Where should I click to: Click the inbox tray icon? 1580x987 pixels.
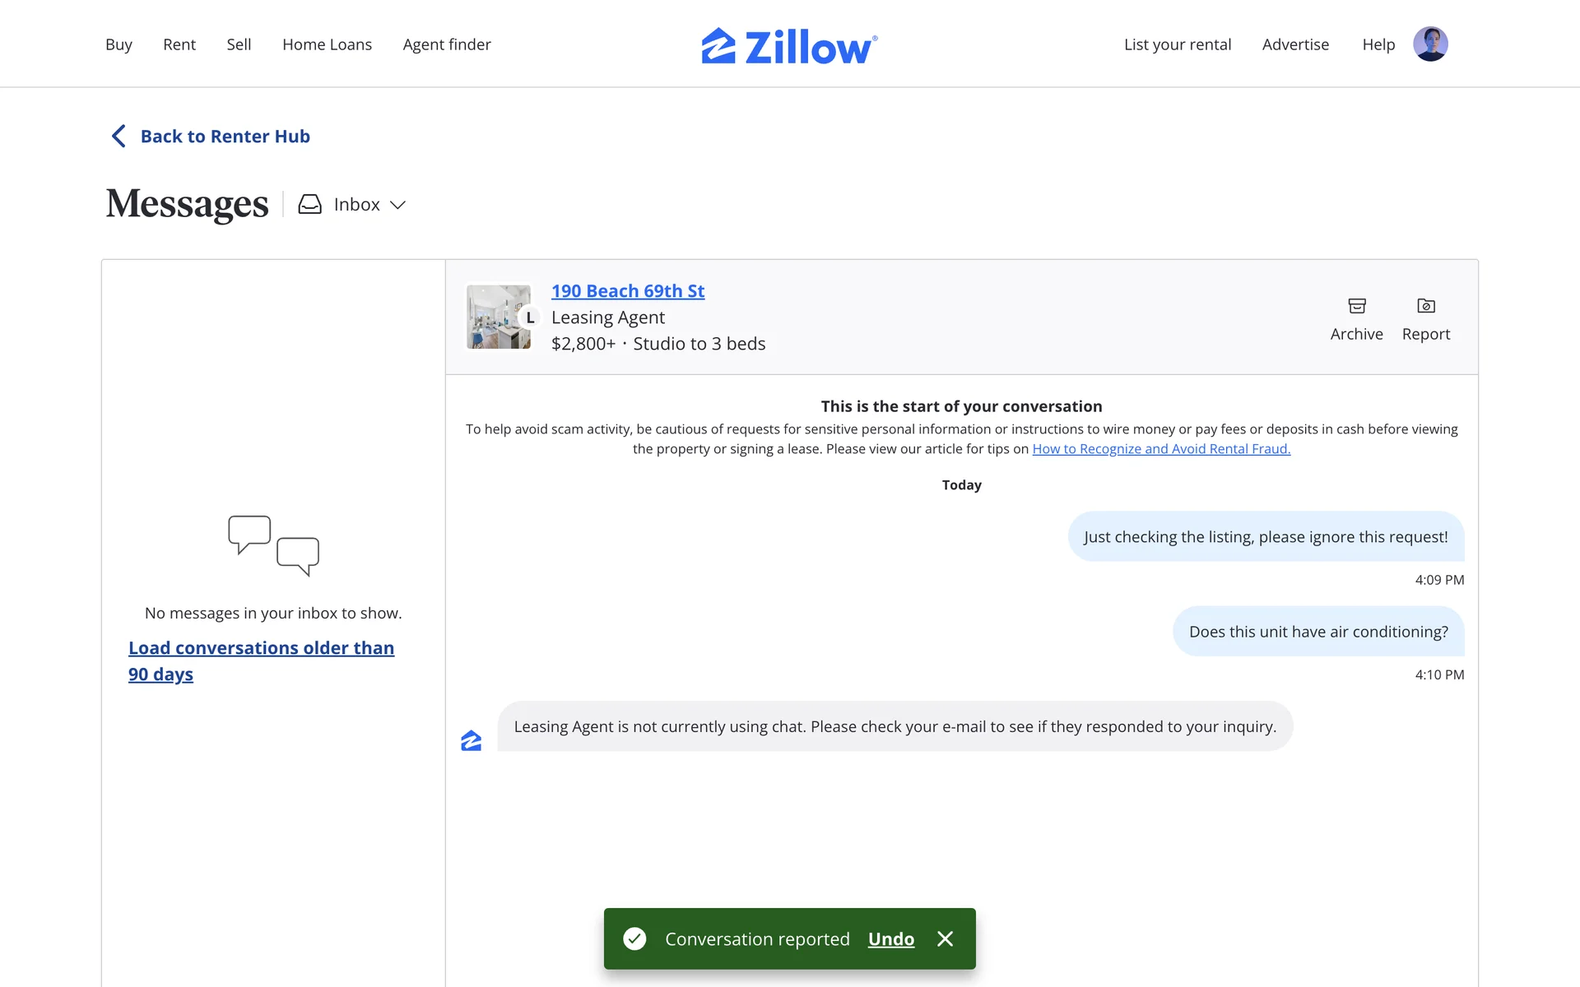(309, 205)
